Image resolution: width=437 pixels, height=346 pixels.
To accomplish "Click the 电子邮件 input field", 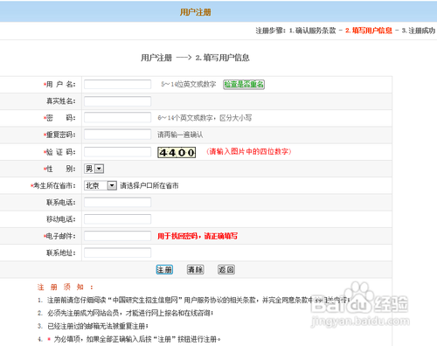I will [117, 236].
